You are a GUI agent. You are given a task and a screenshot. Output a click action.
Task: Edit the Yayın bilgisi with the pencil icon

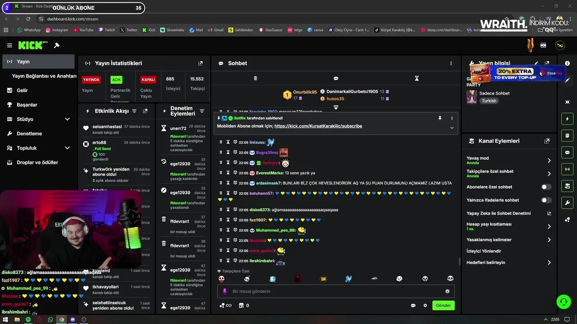click(x=536, y=63)
